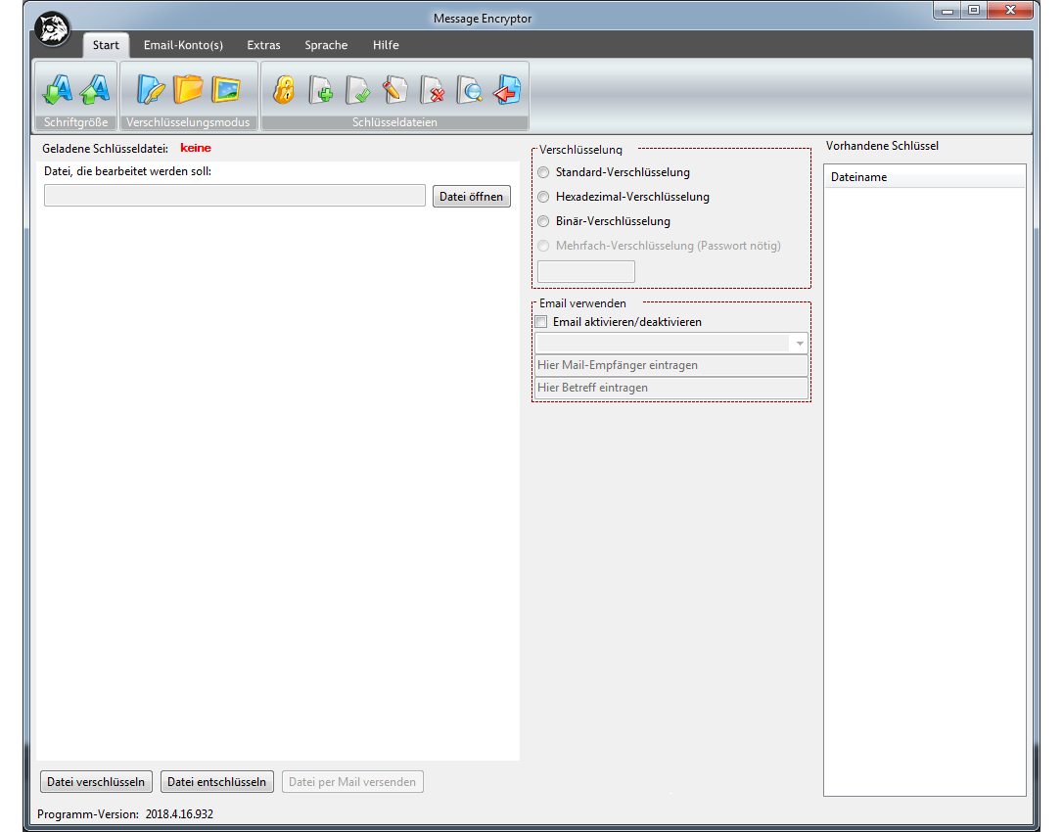1063x832 pixels.
Task: Edit key file with pencil icon
Action: click(395, 89)
